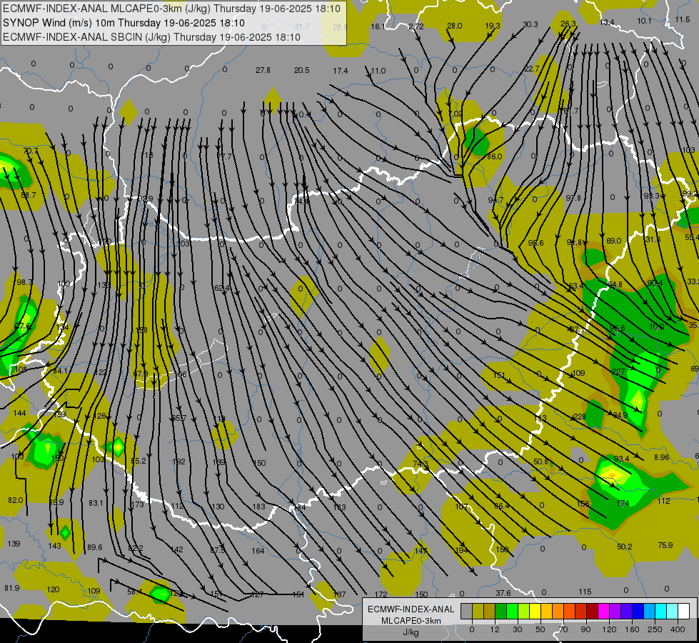Select the map value 27.8
The image size is (699, 643).
(x=263, y=70)
